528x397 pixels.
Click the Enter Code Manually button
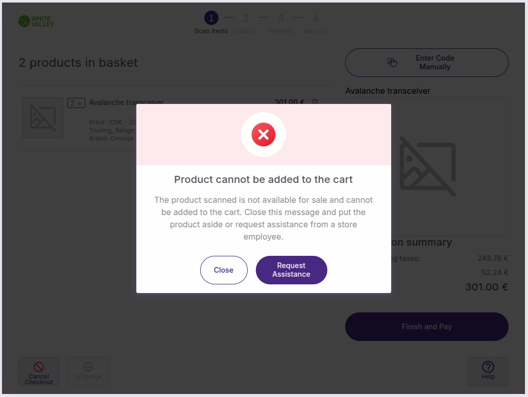pyautogui.click(x=427, y=63)
